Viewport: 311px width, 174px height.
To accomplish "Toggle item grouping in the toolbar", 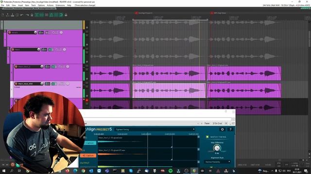I will click(x=42, y=15).
